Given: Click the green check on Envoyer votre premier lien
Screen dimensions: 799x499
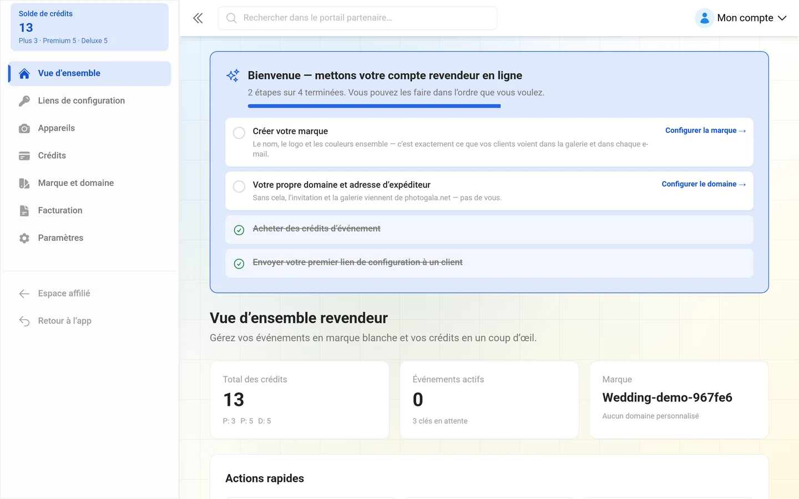Looking at the screenshot, I should (x=239, y=264).
